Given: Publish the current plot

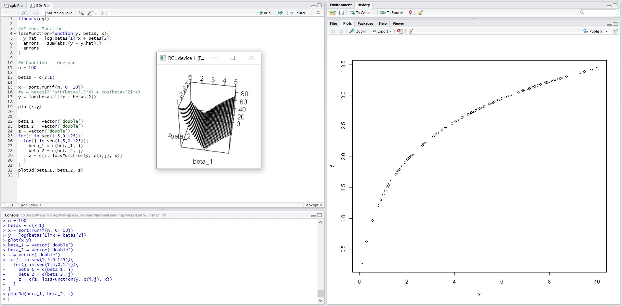Looking at the screenshot, I should tap(592, 31).
